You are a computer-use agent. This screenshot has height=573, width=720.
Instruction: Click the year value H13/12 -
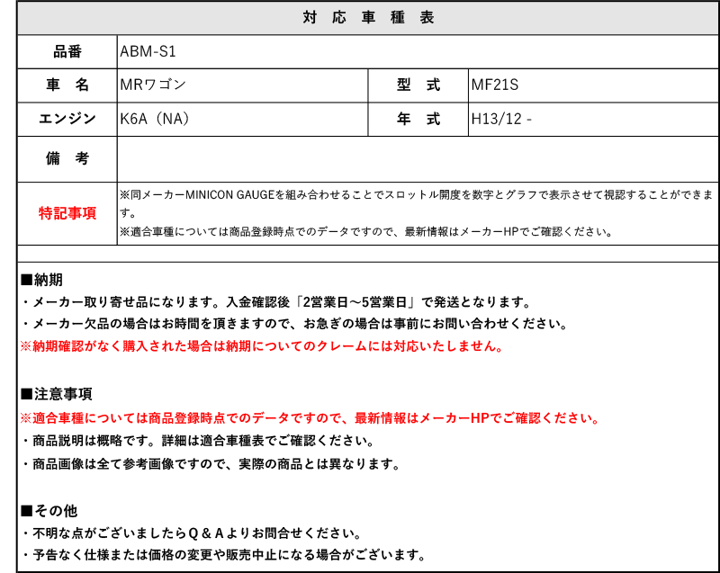tap(501, 120)
